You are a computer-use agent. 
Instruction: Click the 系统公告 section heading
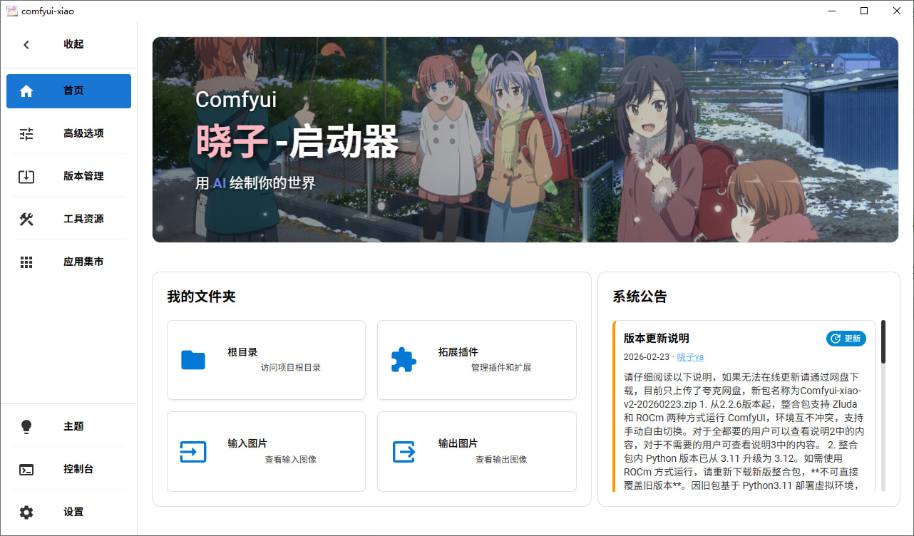pos(640,297)
